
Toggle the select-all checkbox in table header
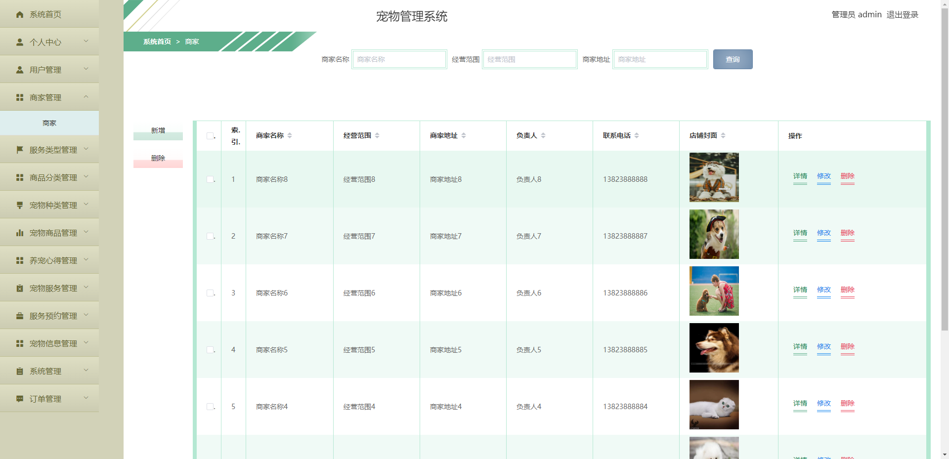click(x=210, y=136)
